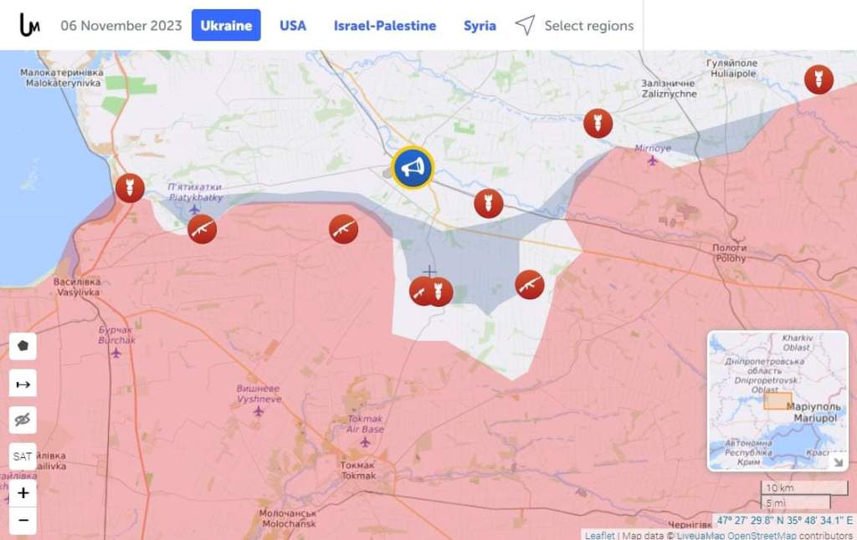Switch to the Syria map tab

pyautogui.click(x=480, y=25)
